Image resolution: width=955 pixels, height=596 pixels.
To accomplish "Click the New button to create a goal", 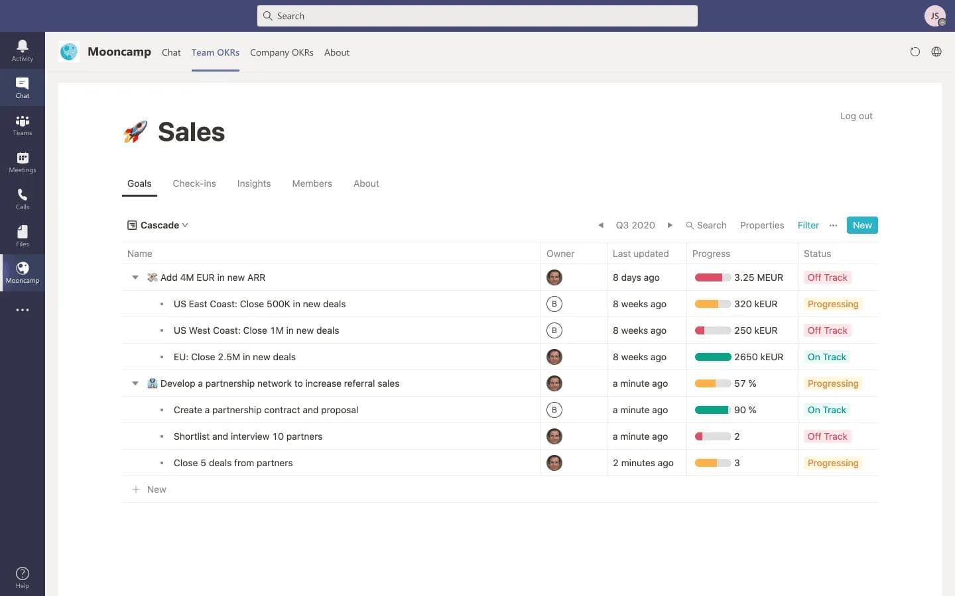I will click(861, 225).
